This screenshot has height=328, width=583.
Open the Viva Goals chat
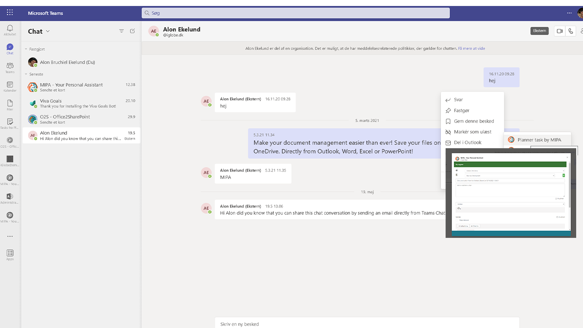81,103
